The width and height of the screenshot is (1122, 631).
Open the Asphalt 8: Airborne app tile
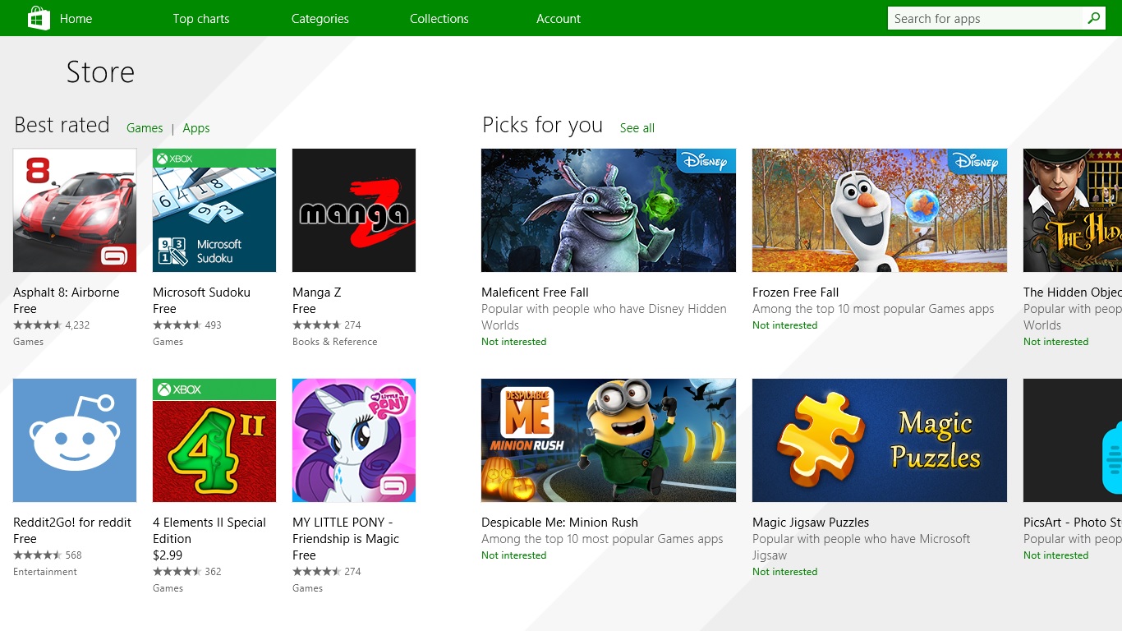pos(75,210)
